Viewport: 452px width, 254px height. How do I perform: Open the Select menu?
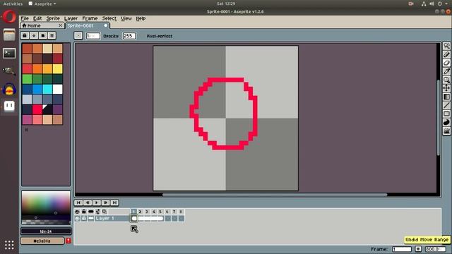click(x=109, y=18)
